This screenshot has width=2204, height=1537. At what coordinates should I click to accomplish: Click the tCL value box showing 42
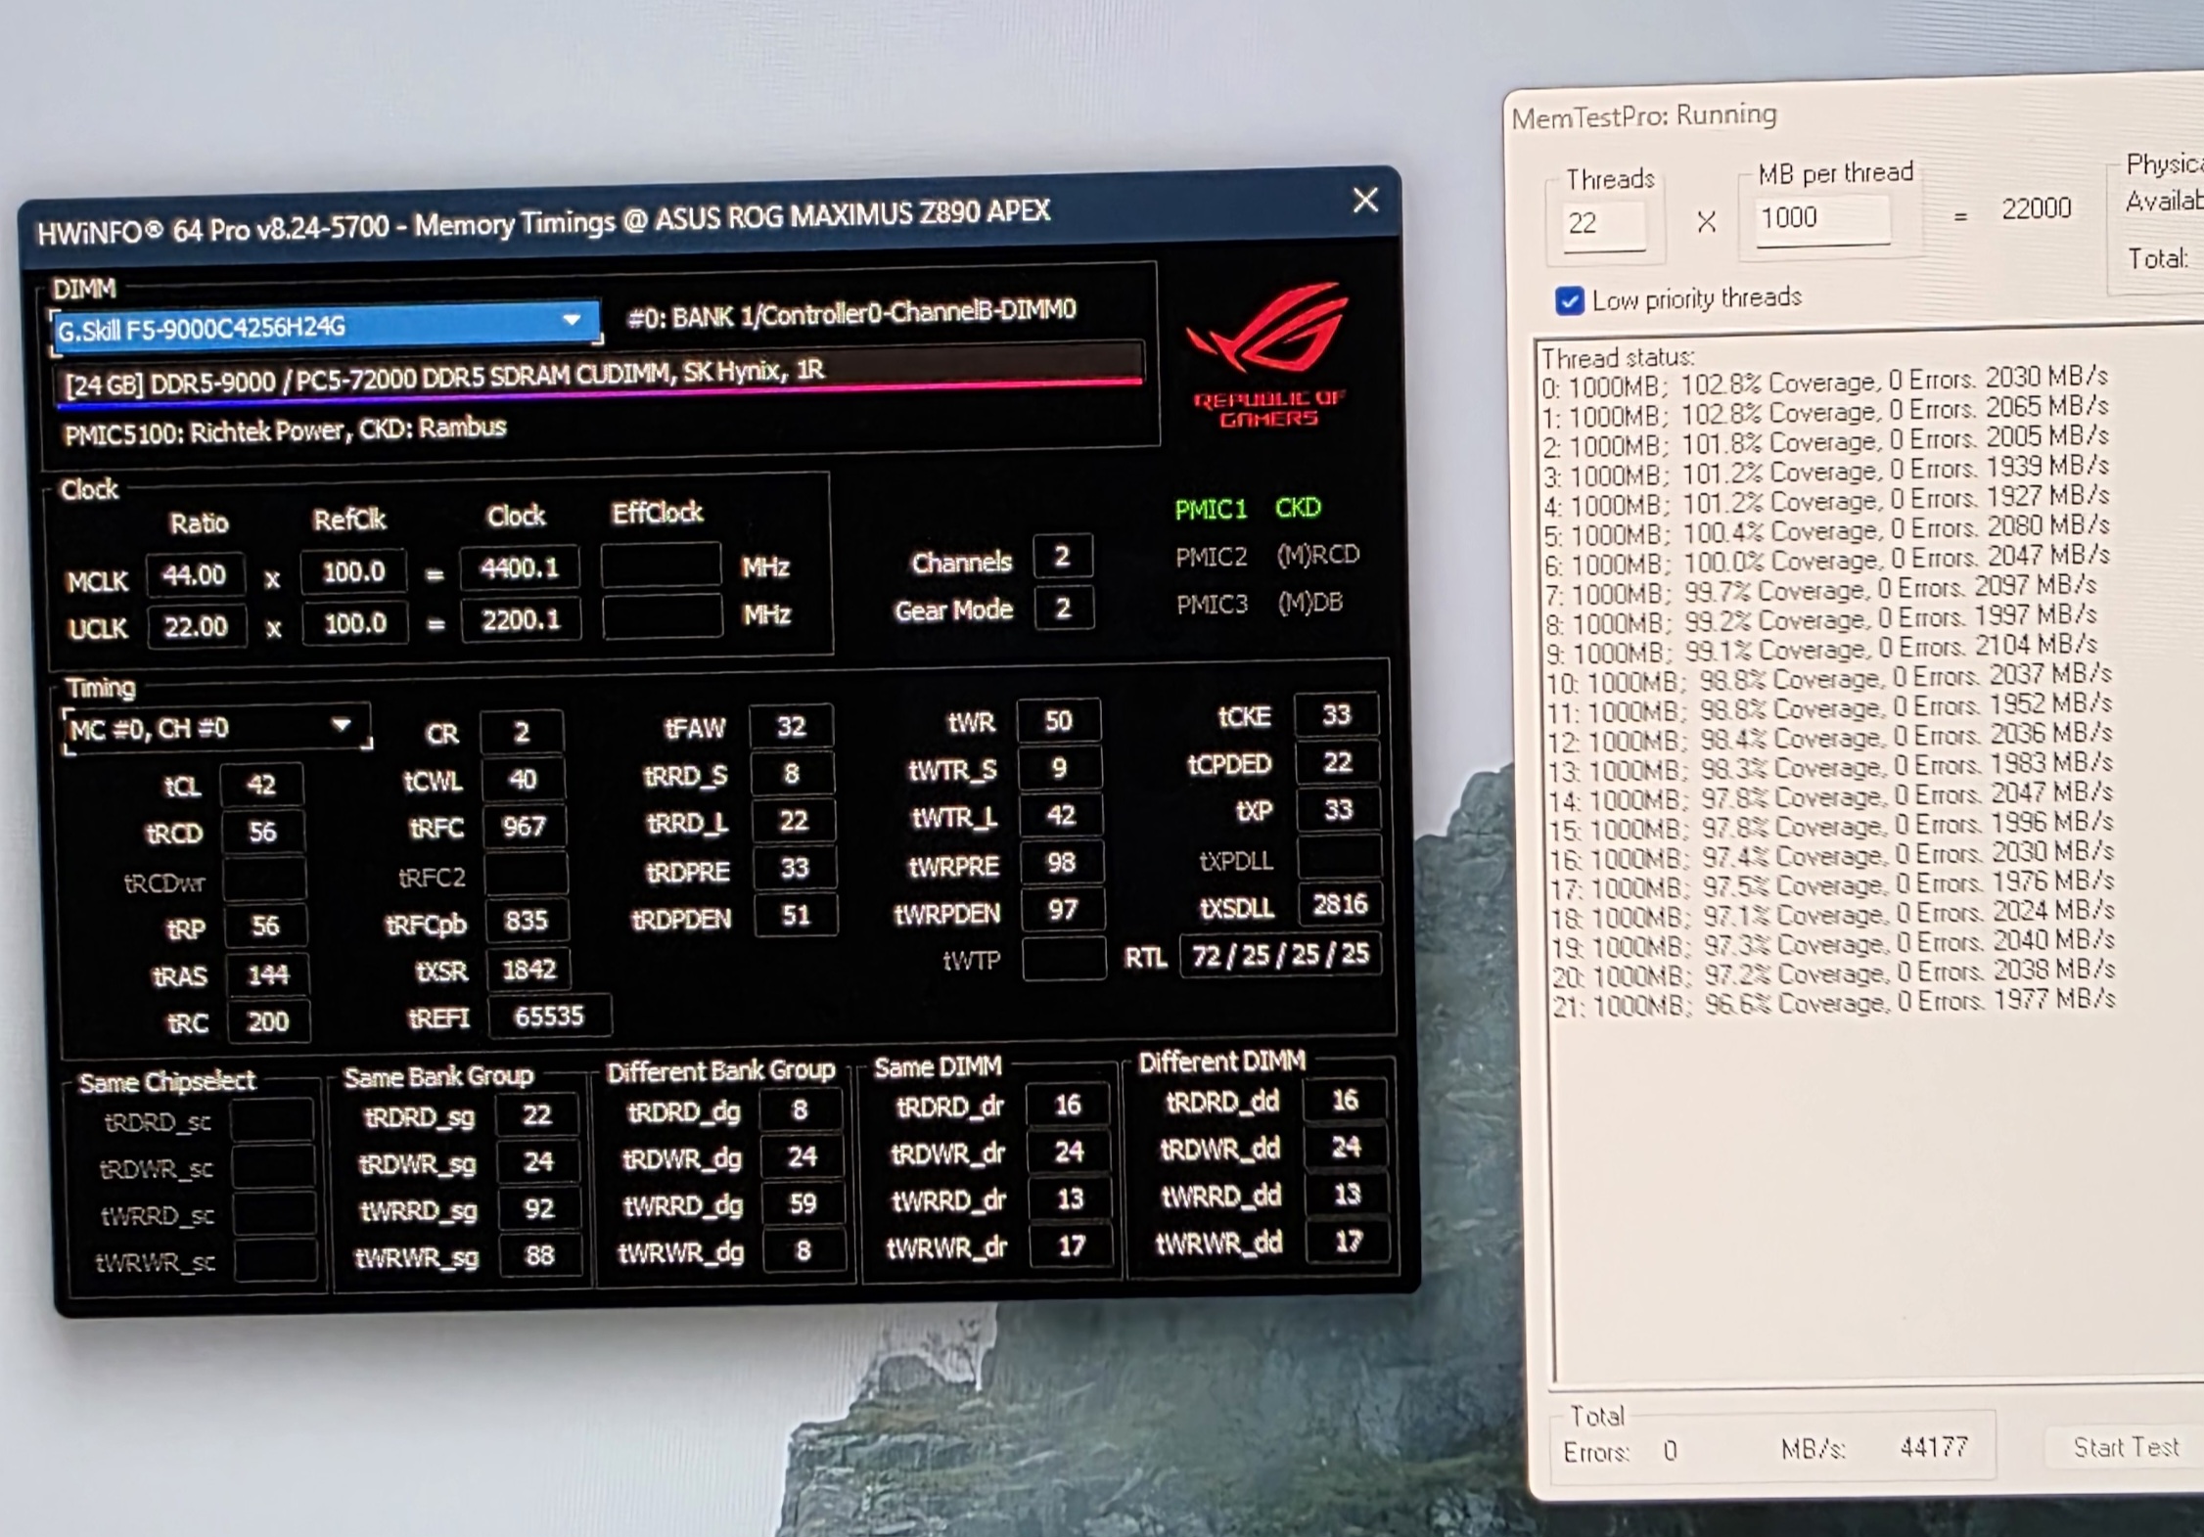tap(260, 785)
